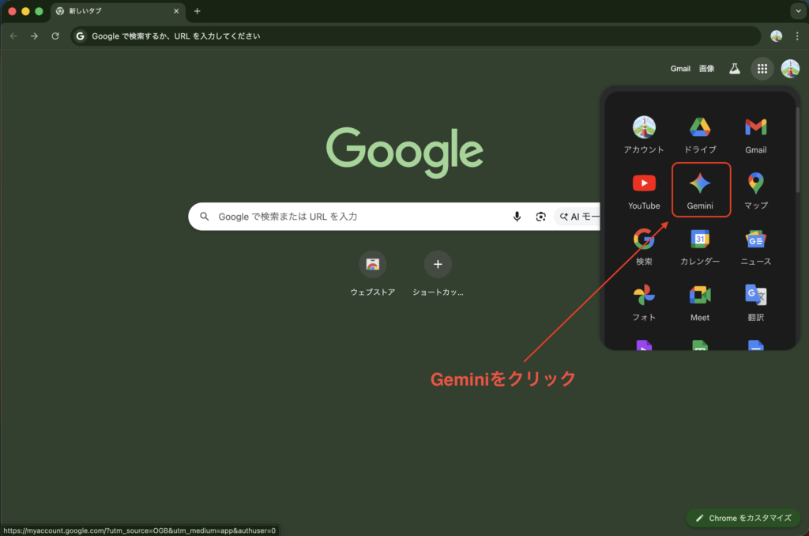Open profile avatar menu in Chrome toolbar
The height and width of the screenshot is (536, 809).
[777, 36]
